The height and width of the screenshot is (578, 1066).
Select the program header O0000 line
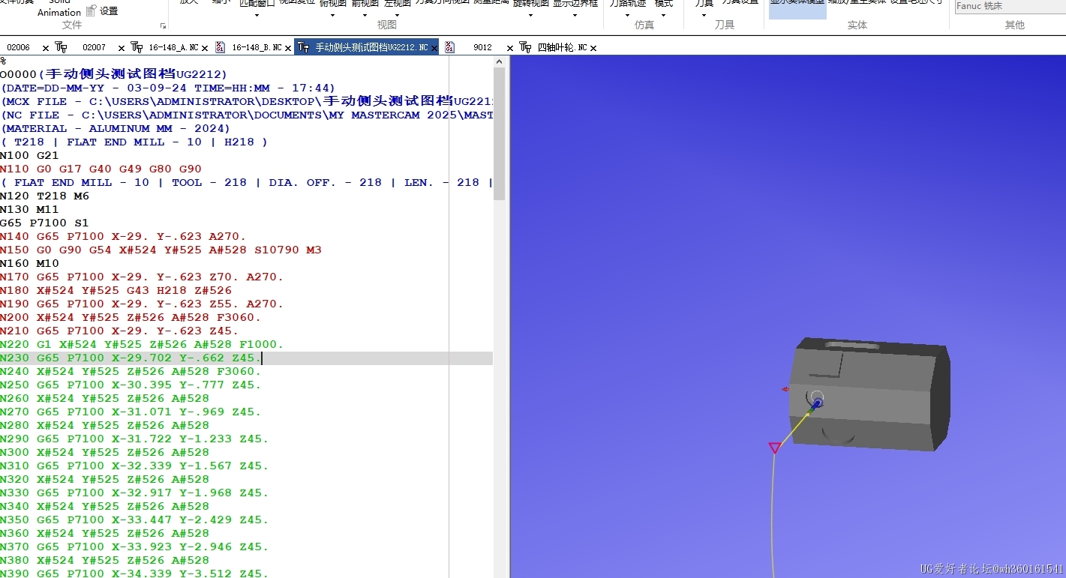[x=113, y=74]
